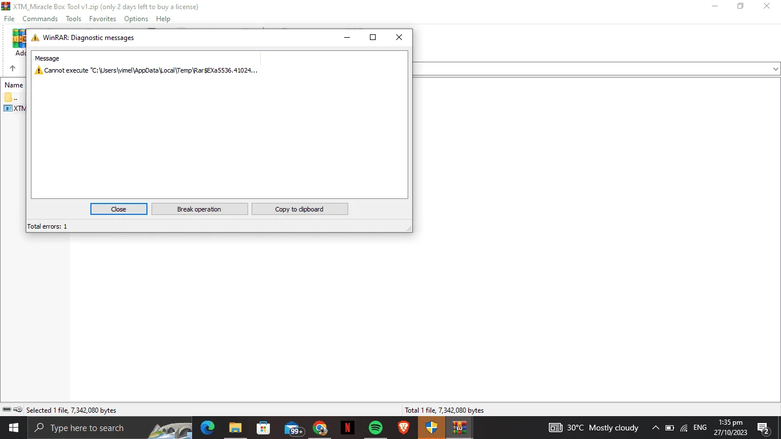Click the battery icon in the system tray
The image size is (781, 439).
point(670,428)
